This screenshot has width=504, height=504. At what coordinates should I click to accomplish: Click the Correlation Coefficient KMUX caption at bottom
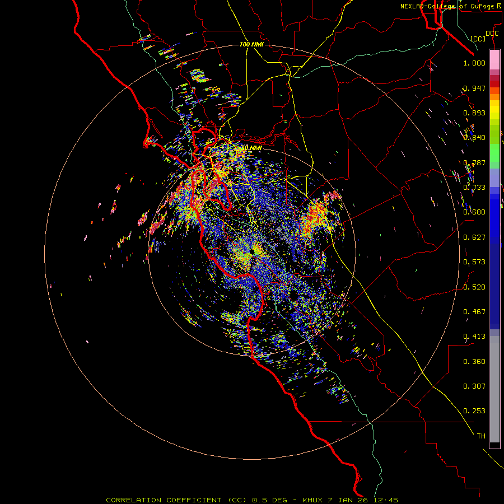(252, 500)
